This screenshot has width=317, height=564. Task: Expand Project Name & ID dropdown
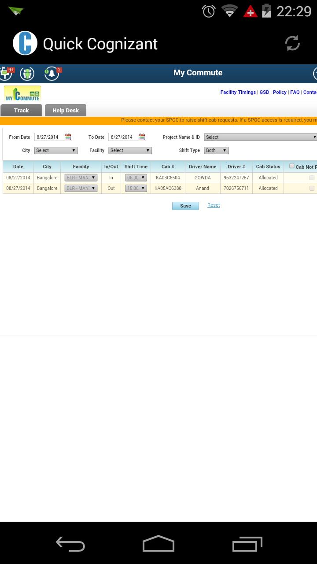pyautogui.click(x=260, y=137)
